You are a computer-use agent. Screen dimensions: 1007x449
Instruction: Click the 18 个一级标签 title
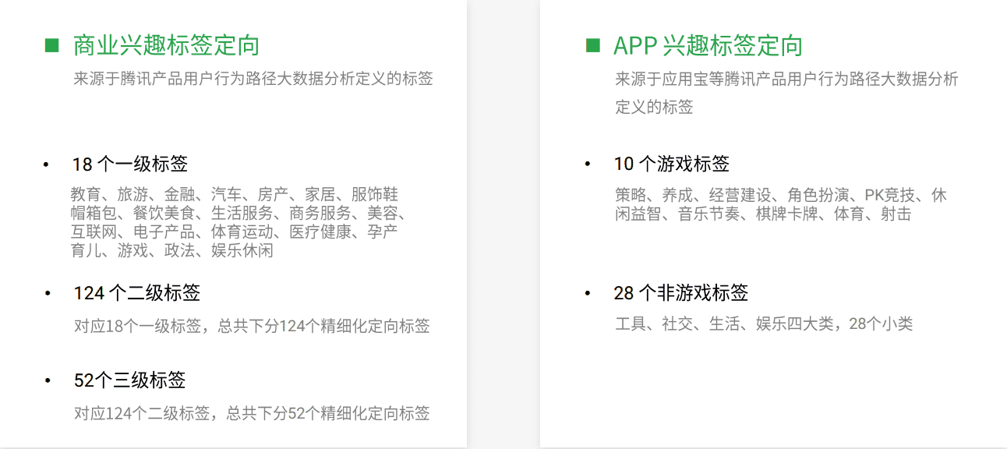(130, 164)
